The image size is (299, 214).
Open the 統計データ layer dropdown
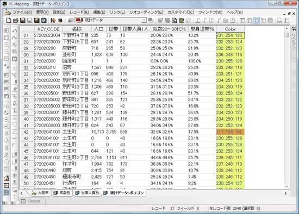tap(110, 20)
